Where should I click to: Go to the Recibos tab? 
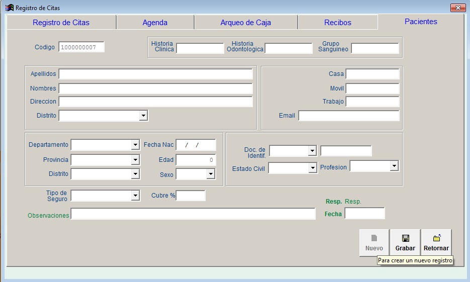pyautogui.click(x=337, y=23)
